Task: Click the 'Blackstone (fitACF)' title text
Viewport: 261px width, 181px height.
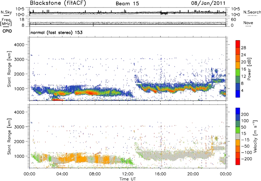Action: (x=58, y=3)
